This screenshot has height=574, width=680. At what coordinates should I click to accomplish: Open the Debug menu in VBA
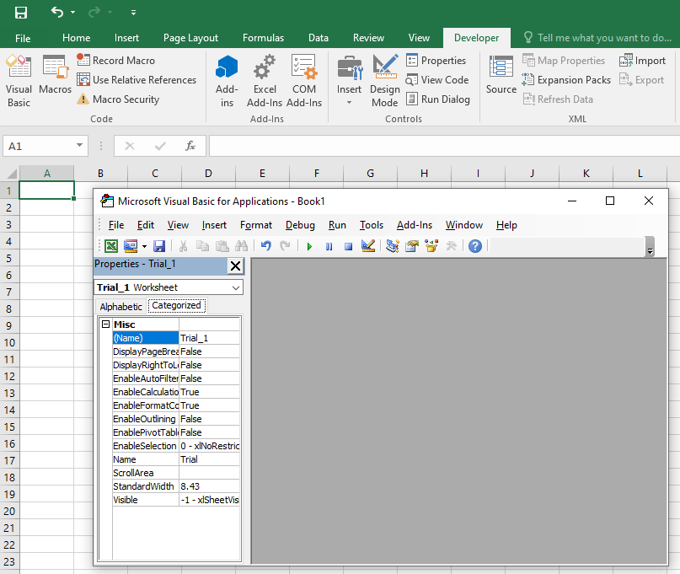(x=300, y=225)
